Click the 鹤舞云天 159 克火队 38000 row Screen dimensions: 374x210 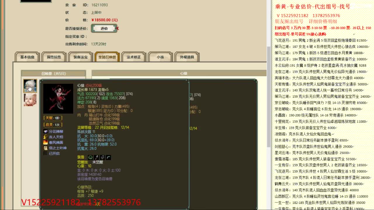coord(319,184)
